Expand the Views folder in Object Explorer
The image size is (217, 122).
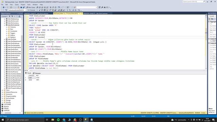[2, 90]
